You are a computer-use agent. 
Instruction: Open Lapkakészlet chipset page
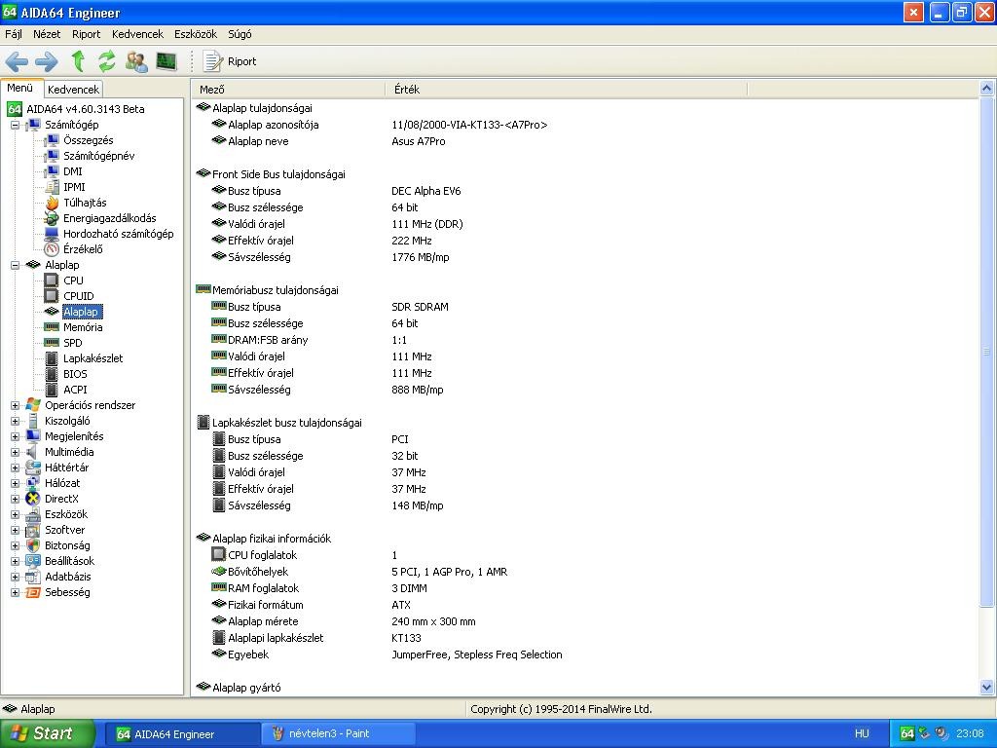tap(92, 358)
